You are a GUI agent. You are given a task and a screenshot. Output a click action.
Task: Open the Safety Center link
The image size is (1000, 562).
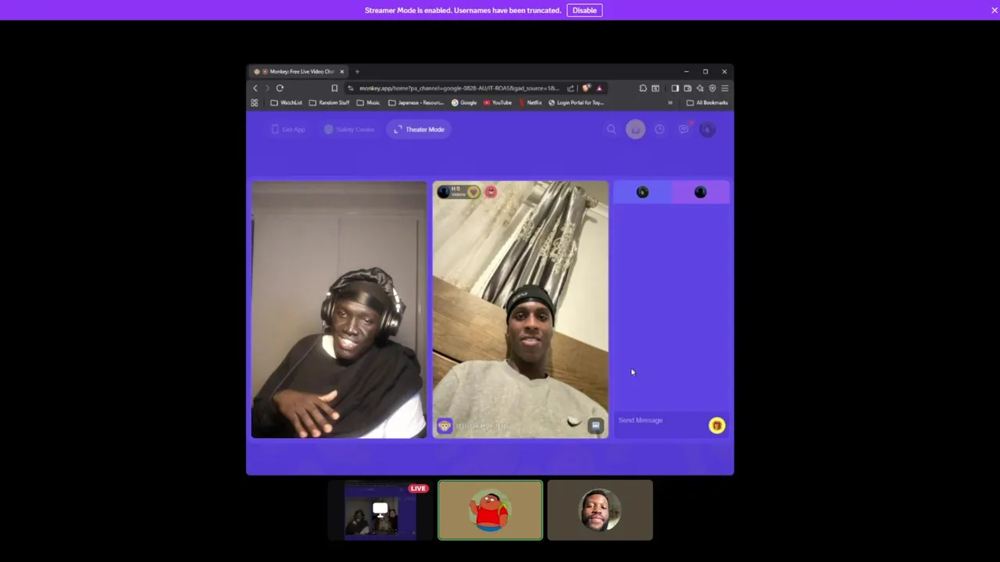[x=349, y=130]
